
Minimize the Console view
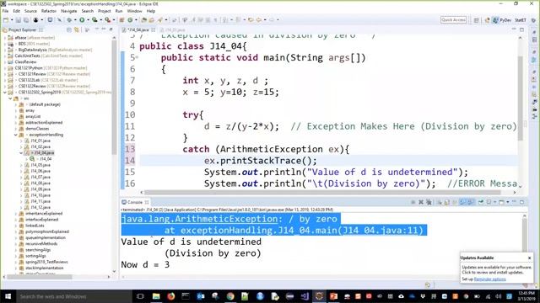pos(514,202)
